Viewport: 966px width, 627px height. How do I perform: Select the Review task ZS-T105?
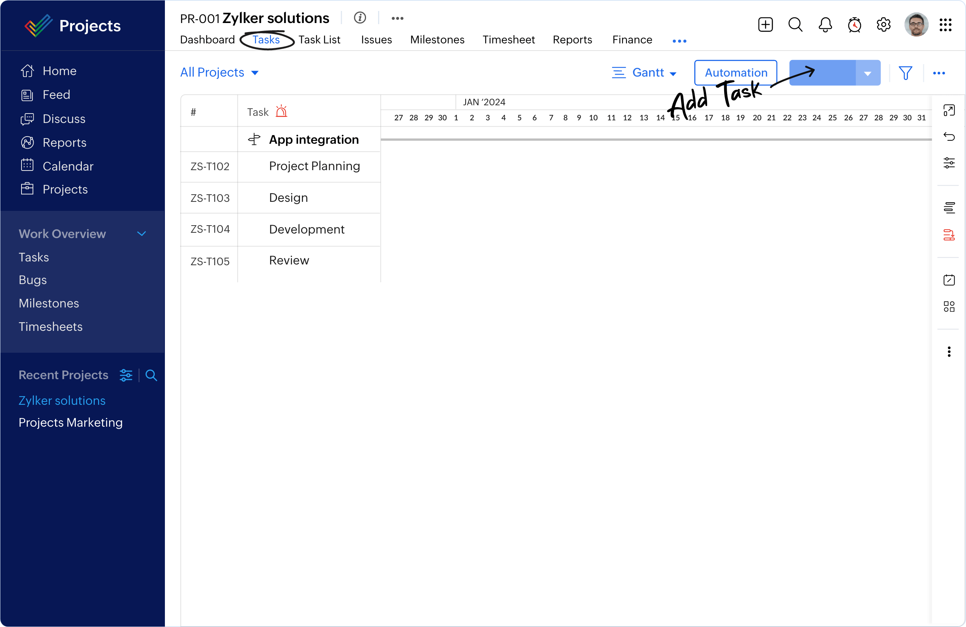pos(289,260)
